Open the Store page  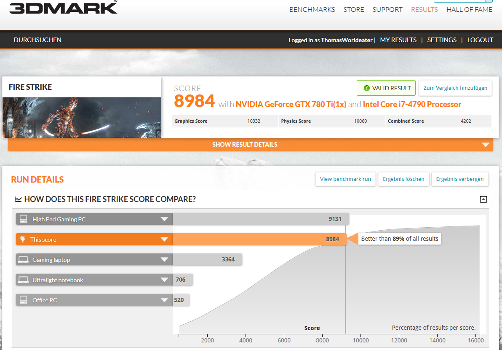coord(354,10)
